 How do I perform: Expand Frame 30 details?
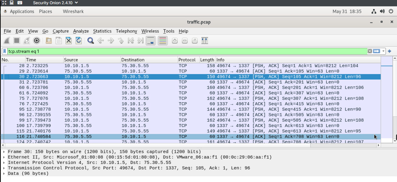pyautogui.click(x=4, y=151)
